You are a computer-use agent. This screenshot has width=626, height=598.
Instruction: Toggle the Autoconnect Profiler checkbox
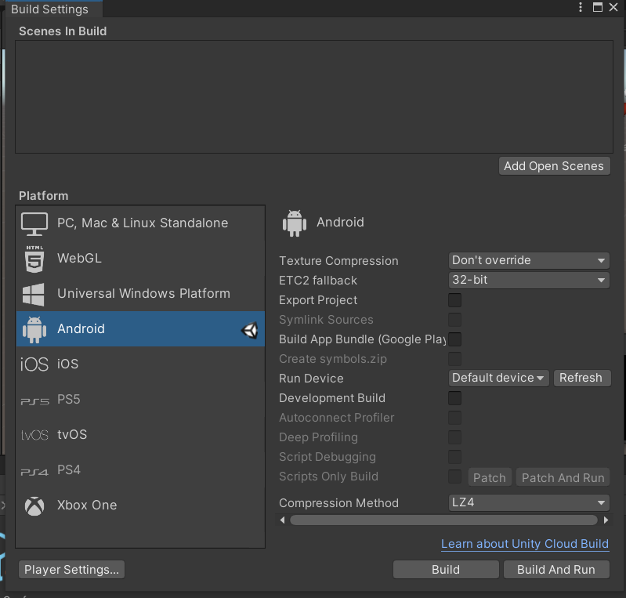pos(454,418)
